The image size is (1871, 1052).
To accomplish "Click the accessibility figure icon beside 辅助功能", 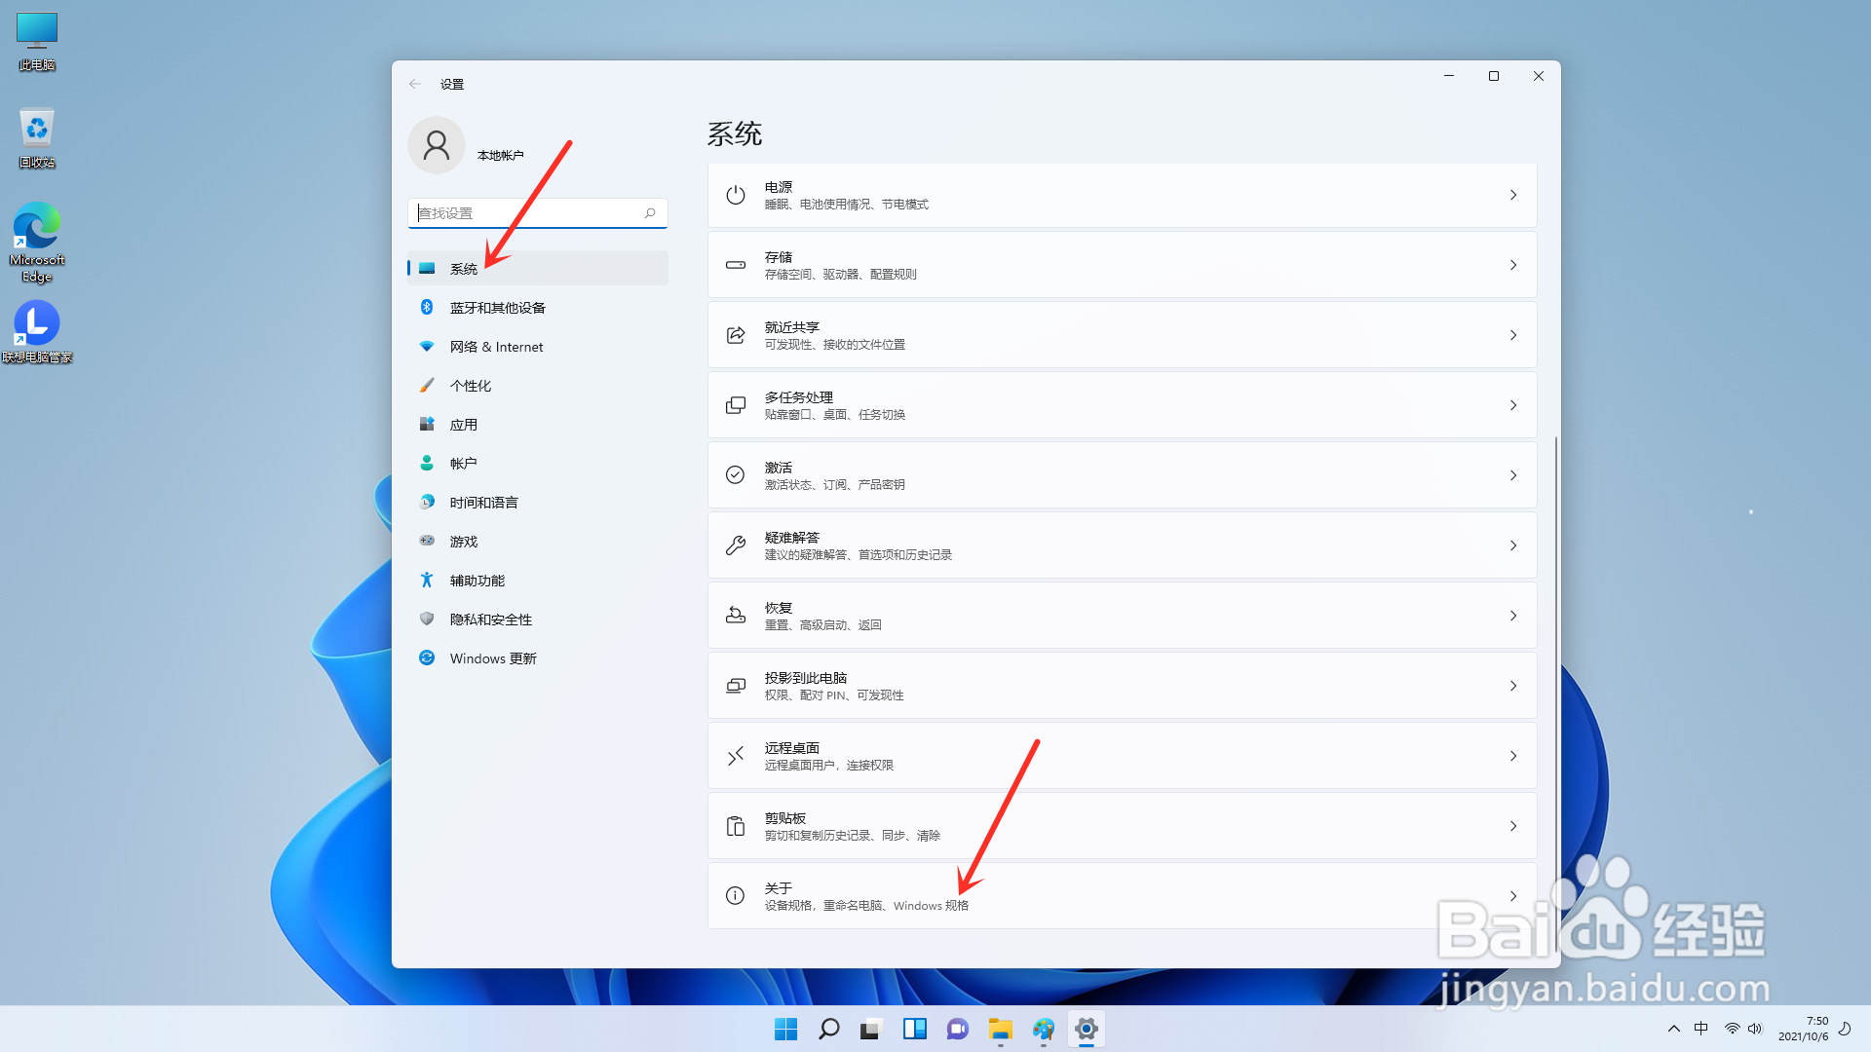I will point(427,580).
